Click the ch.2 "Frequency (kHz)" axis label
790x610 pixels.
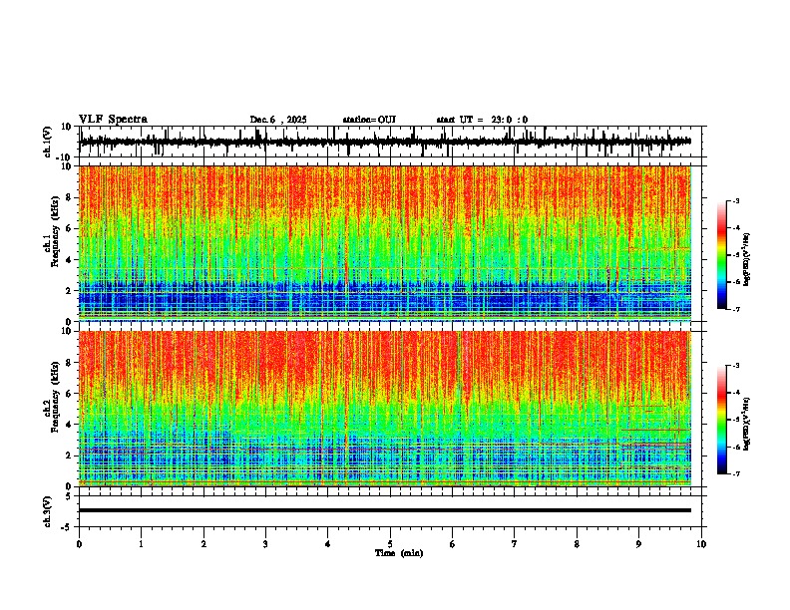coord(55,397)
